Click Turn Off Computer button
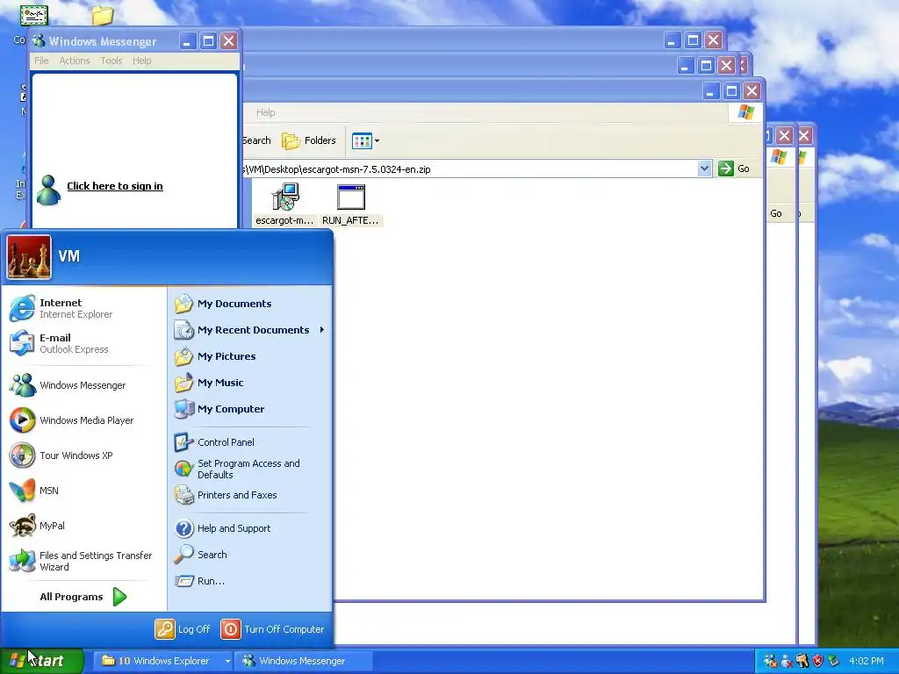This screenshot has width=899, height=674. 273,629
